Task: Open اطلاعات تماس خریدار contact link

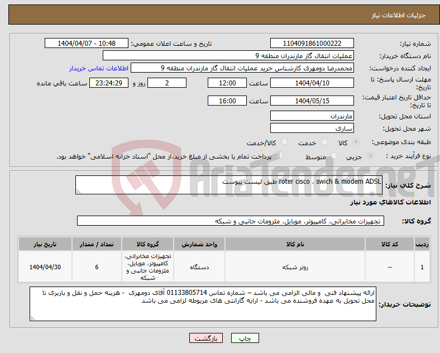Action: click(99, 68)
